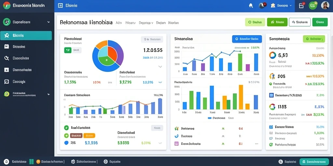Click the light green button in the page header
The image size is (333, 166).
pos(255,22)
